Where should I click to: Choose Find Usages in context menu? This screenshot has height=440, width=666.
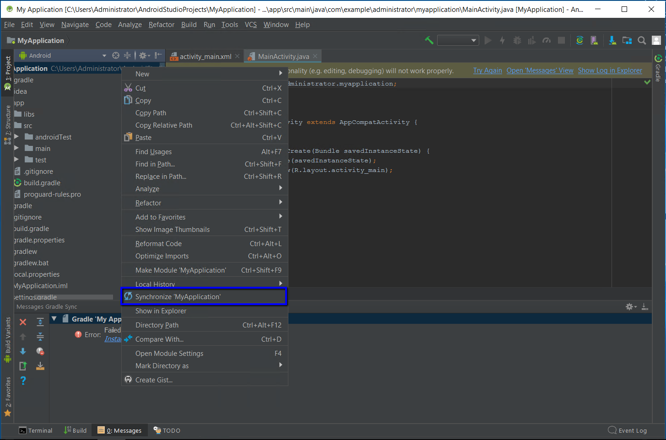pyautogui.click(x=205, y=151)
